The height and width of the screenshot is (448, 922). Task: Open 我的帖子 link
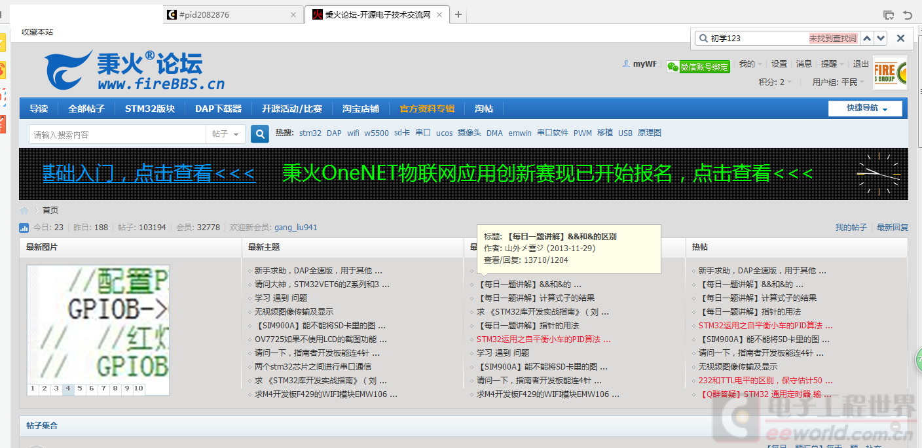click(851, 228)
